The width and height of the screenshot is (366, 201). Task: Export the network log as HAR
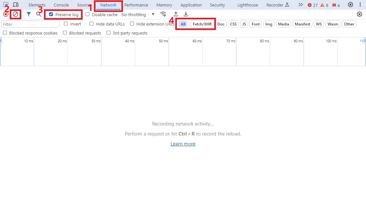pyautogui.click(x=186, y=14)
